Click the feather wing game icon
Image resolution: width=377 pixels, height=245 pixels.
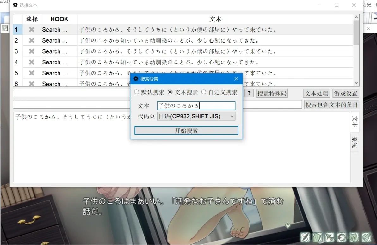pyautogui.click(x=366, y=237)
